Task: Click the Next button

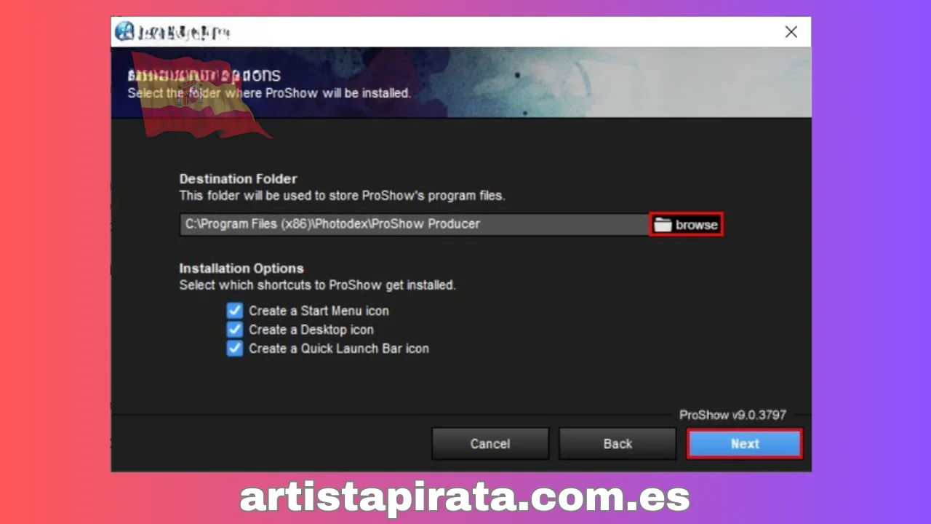Action: point(745,444)
